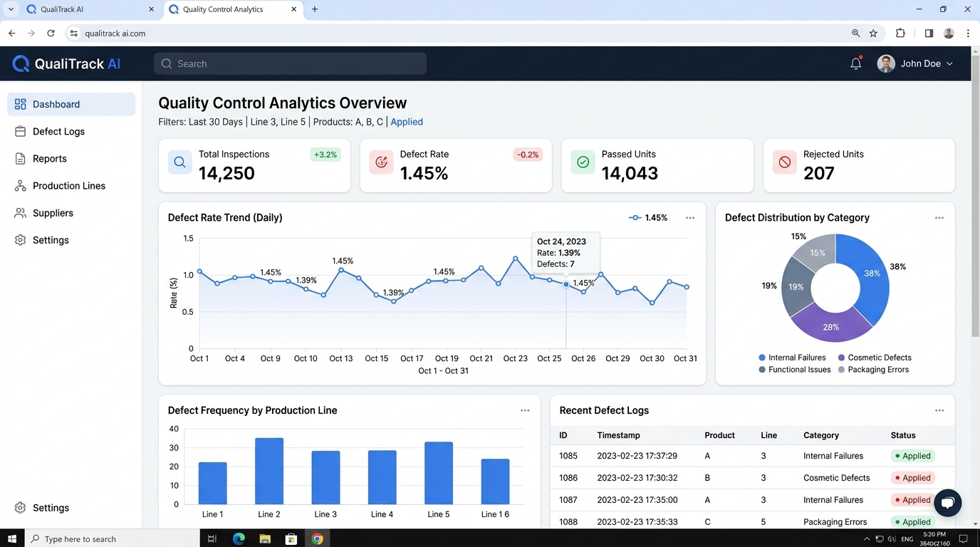Toggle the Cosmetic Defects legend entry
Image resolution: width=980 pixels, height=547 pixels.
coord(875,358)
